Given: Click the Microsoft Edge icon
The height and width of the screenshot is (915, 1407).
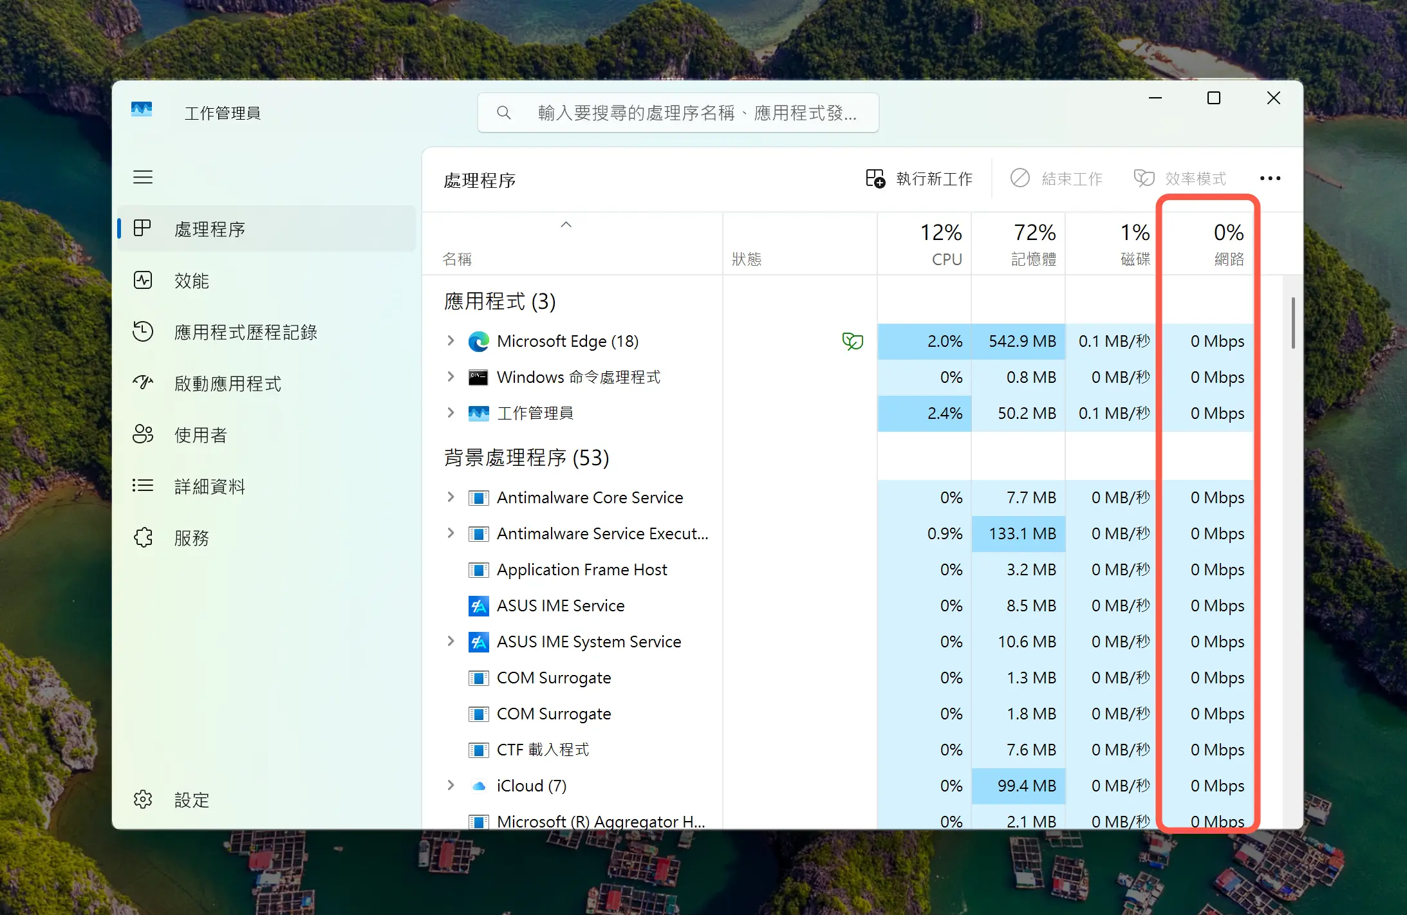Looking at the screenshot, I should [478, 341].
